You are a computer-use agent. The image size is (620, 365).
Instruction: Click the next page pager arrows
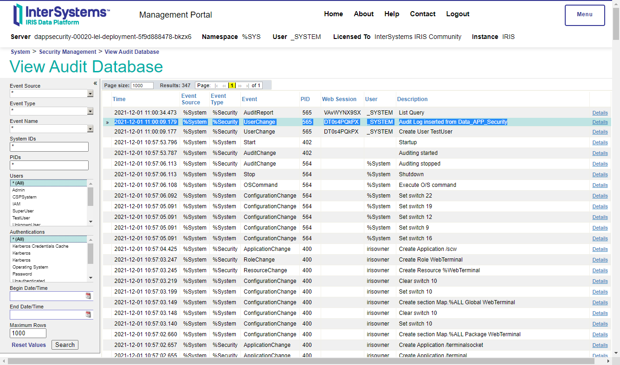240,85
